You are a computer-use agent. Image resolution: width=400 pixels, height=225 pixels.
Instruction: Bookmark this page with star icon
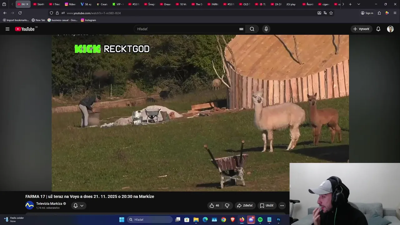(331, 13)
